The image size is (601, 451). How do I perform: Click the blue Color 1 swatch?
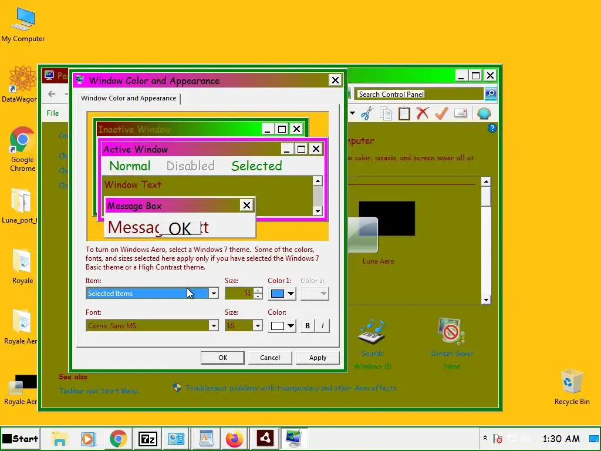point(278,294)
